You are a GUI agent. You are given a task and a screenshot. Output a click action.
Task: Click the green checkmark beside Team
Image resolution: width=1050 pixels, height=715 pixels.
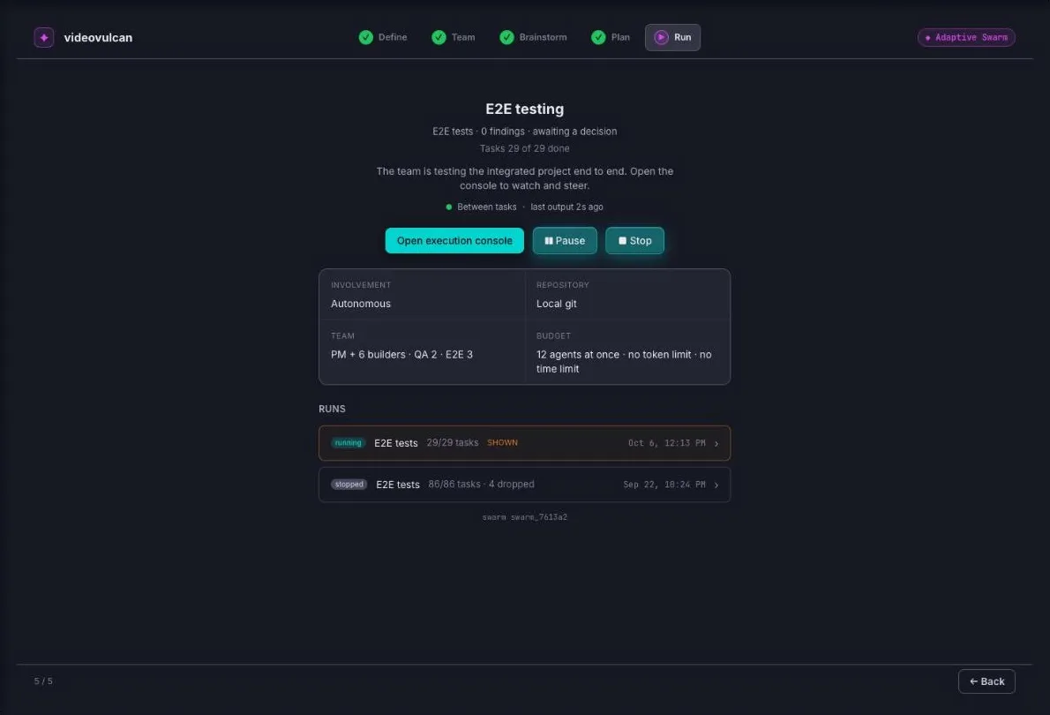[x=439, y=38]
